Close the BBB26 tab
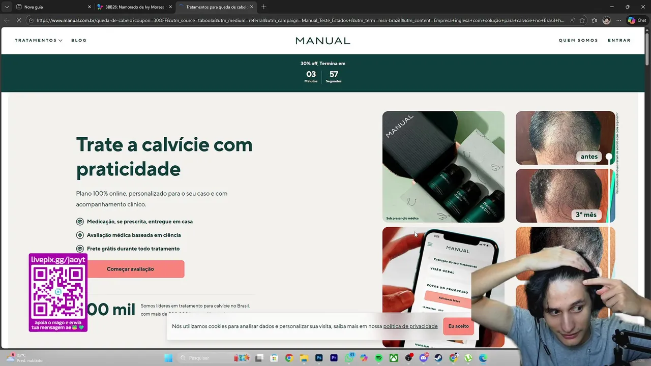651x366 pixels. click(170, 7)
